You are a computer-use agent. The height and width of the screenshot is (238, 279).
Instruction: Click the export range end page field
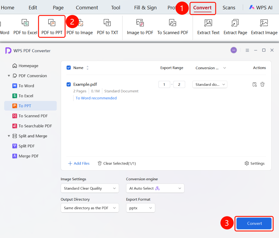179,85
